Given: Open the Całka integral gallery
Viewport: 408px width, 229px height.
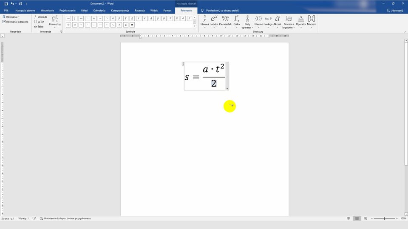Looking at the screenshot, I should click(x=237, y=20).
